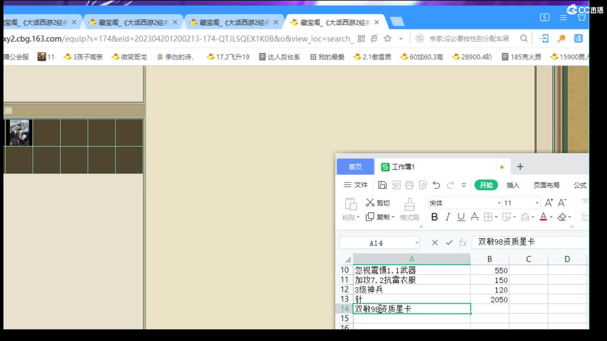607x341 pixels.
Task: Select the 开始 ribbon tab
Action: pyautogui.click(x=486, y=185)
